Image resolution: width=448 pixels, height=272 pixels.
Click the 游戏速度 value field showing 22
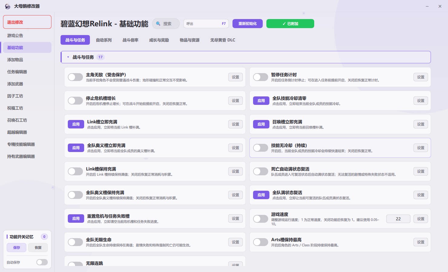pyautogui.click(x=398, y=219)
